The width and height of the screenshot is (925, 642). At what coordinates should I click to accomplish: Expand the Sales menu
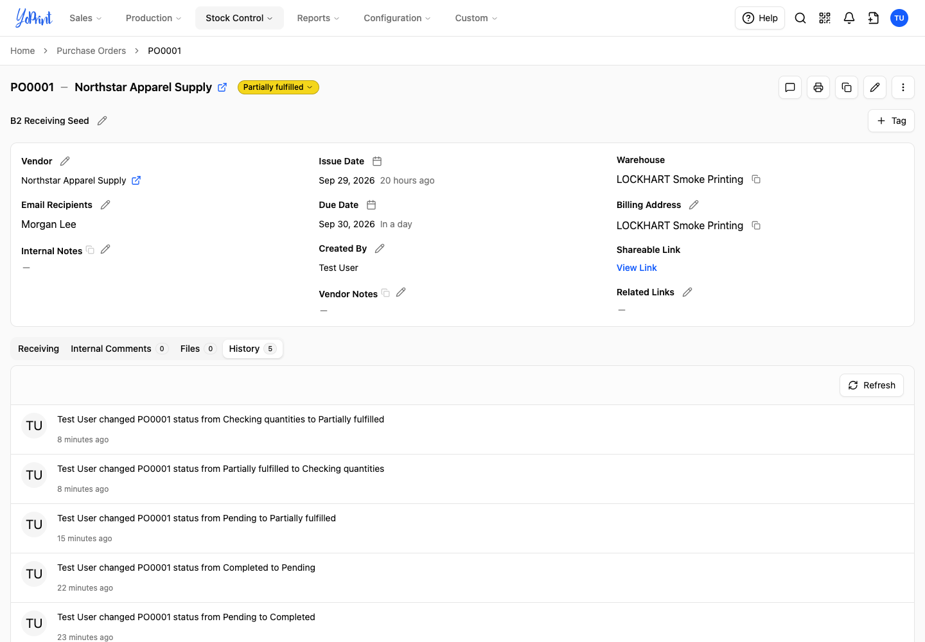[x=85, y=18]
